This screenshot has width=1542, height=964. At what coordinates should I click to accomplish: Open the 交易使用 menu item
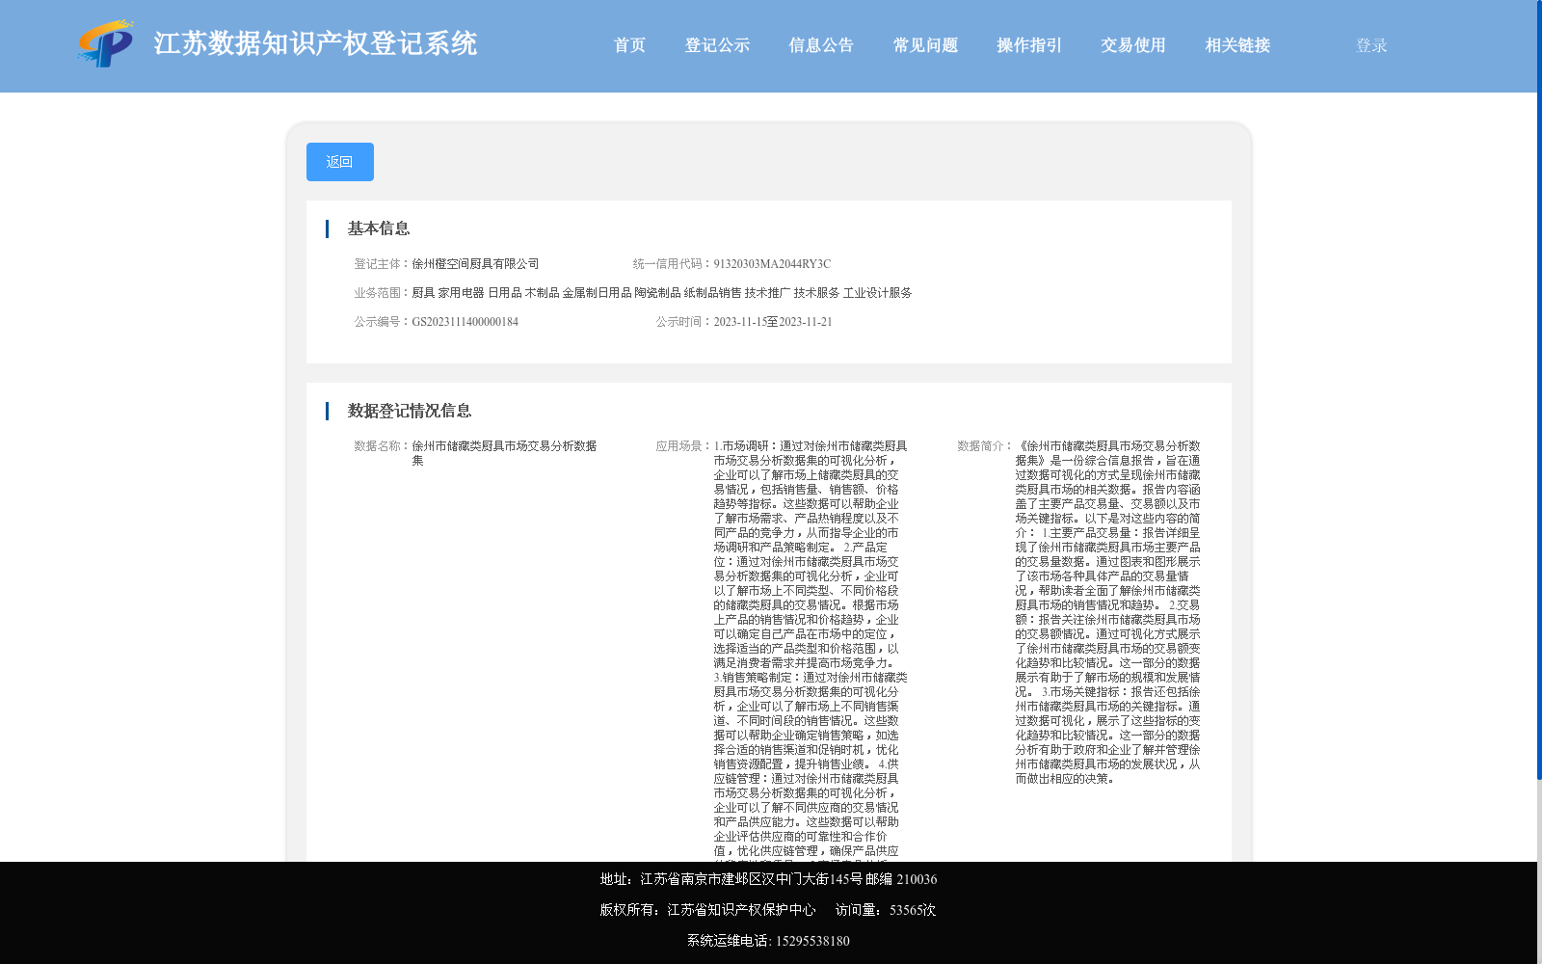[1133, 45]
